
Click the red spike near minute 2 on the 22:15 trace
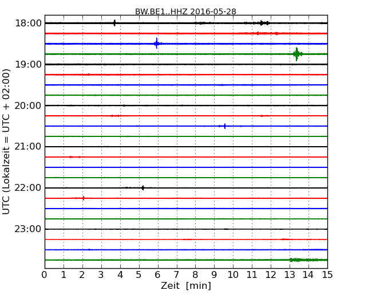(x=84, y=198)
